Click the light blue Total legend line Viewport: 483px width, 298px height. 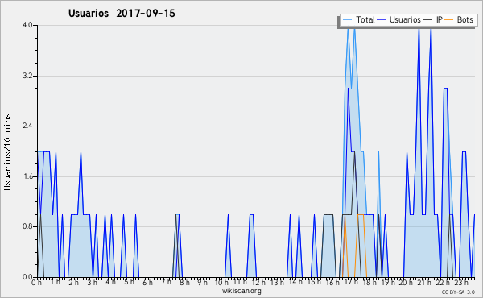coord(347,20)
